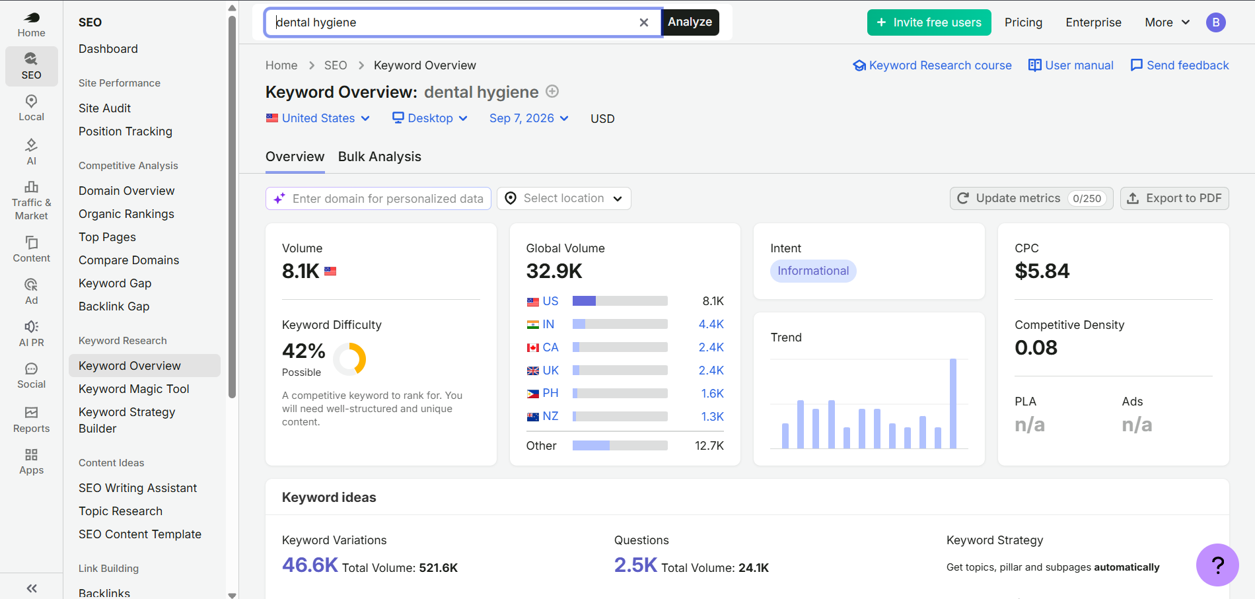Open the Reports section icon
The width and height of the screenshot is (1255, 599).
pyautogui.click(x=31, y=420)
